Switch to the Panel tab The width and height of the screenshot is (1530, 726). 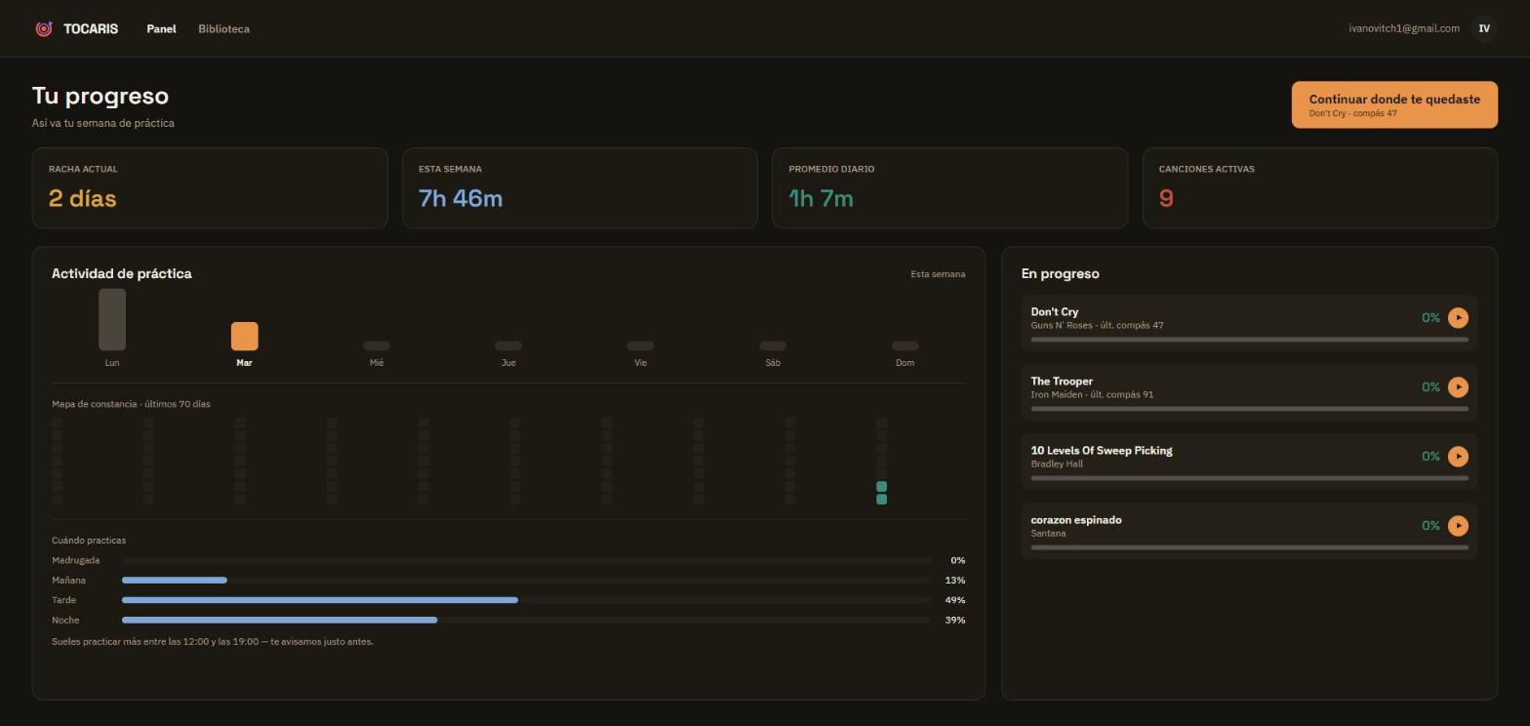161,28
